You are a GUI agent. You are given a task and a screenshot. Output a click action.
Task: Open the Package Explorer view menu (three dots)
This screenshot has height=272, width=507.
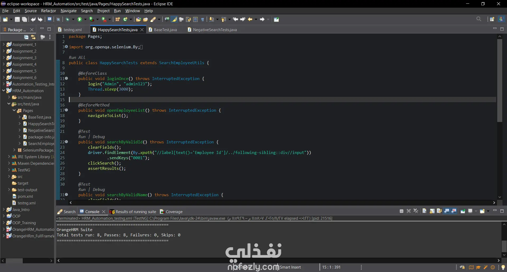click(x=50, y=37)
